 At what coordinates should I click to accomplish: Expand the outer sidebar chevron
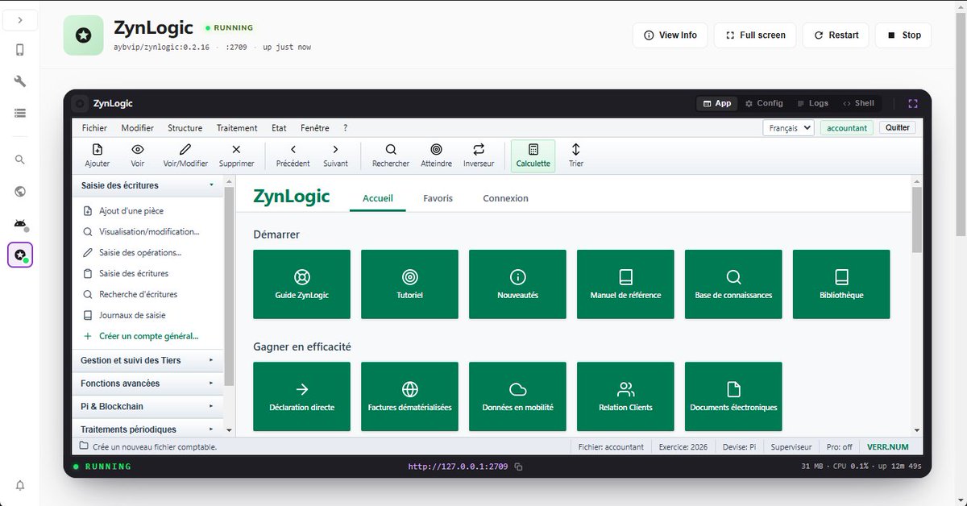pyautogui.click(x=20, y=19)
